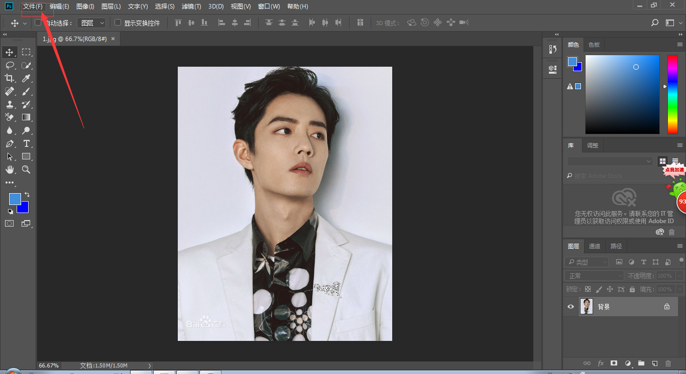Screen dimensions: 686x374
Task: Click the hue spectrum slider
Action: click(x=672, y=94)
